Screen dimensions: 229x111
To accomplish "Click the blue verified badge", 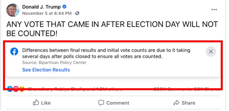I will tap(64, 7).
